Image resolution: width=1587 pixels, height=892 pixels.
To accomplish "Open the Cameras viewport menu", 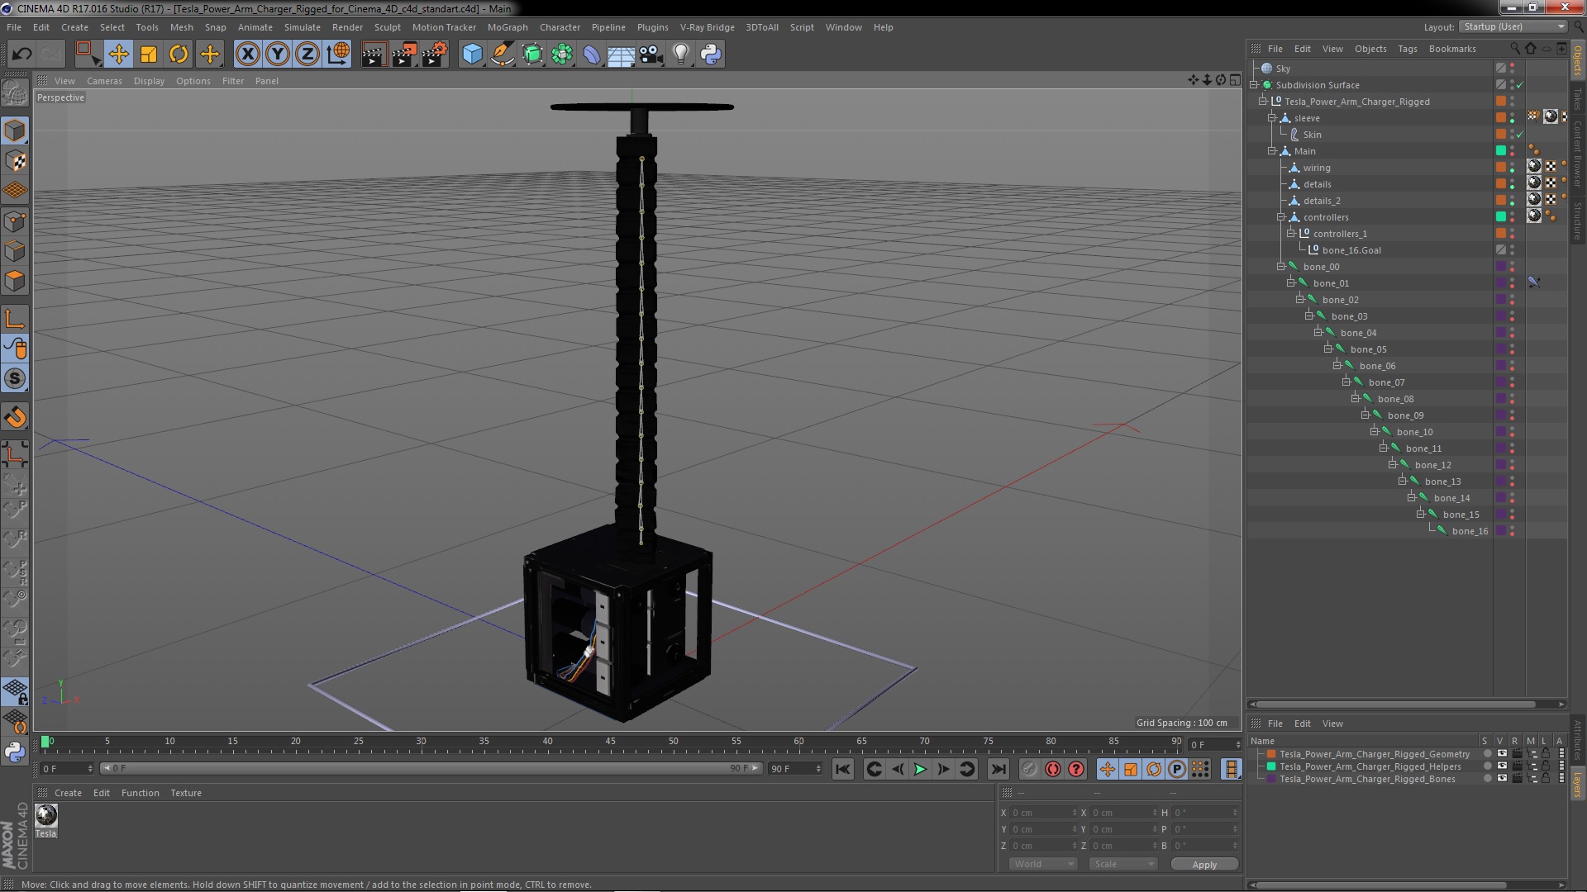I will pyautogui.click(x=104, y=81).
